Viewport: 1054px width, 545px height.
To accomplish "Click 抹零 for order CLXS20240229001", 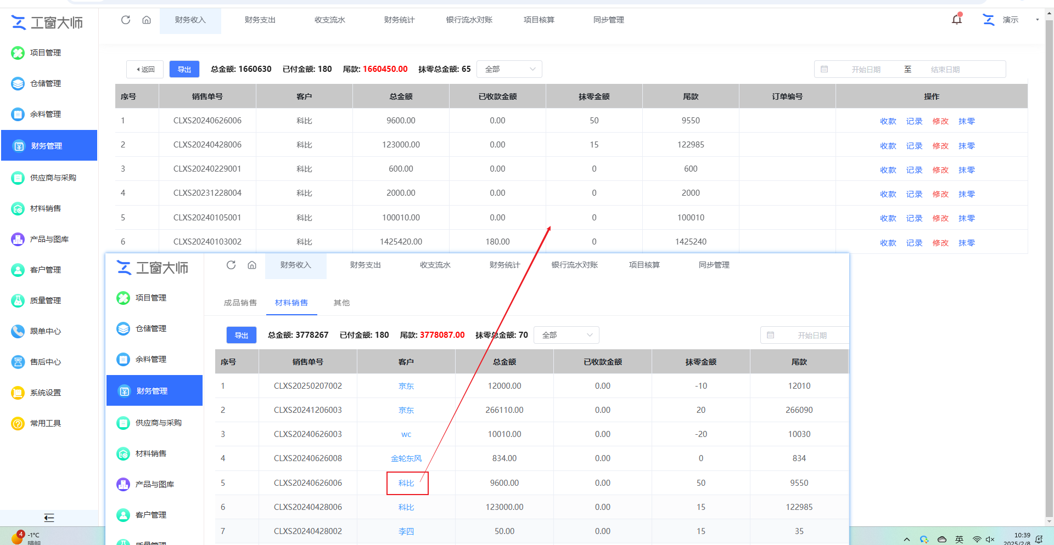I will click(x=966, y=170).
